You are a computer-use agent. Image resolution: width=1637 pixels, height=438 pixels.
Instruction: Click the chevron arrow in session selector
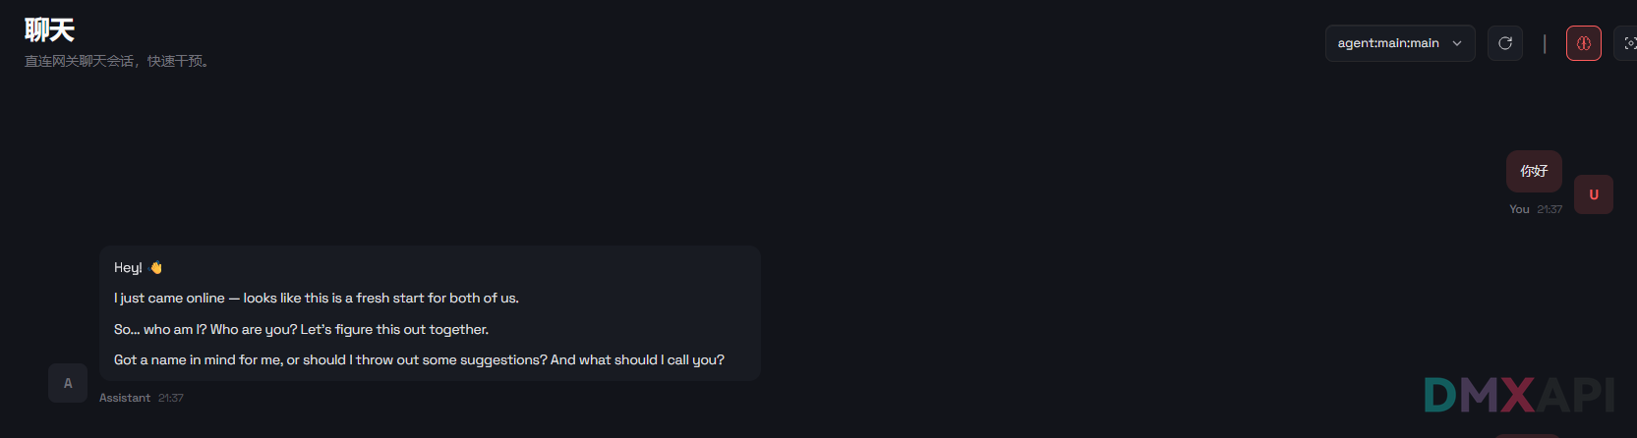[x=1457, y=43]
